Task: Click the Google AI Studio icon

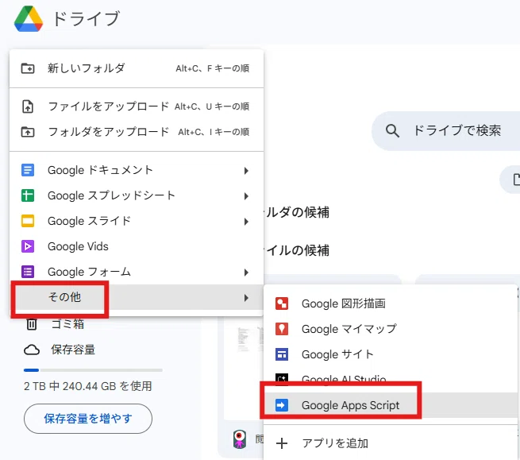Action: click(x=282, y=377)
